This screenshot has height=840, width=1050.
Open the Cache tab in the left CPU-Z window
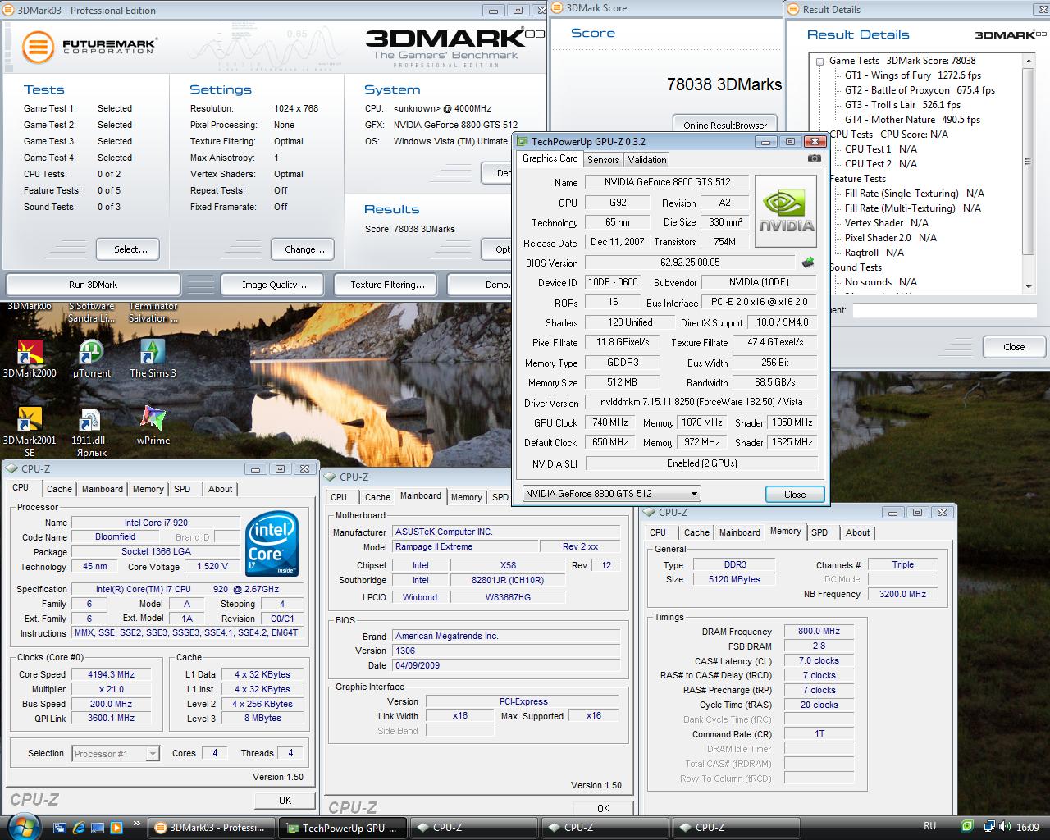pos(59,489)
